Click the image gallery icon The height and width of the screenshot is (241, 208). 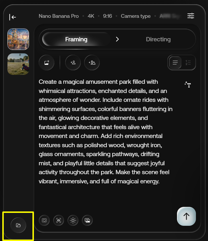coord(87,220)
